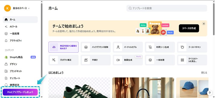Click the home icon in sidebar
This screenshot has height=98, width=215.
click(6, 20)
